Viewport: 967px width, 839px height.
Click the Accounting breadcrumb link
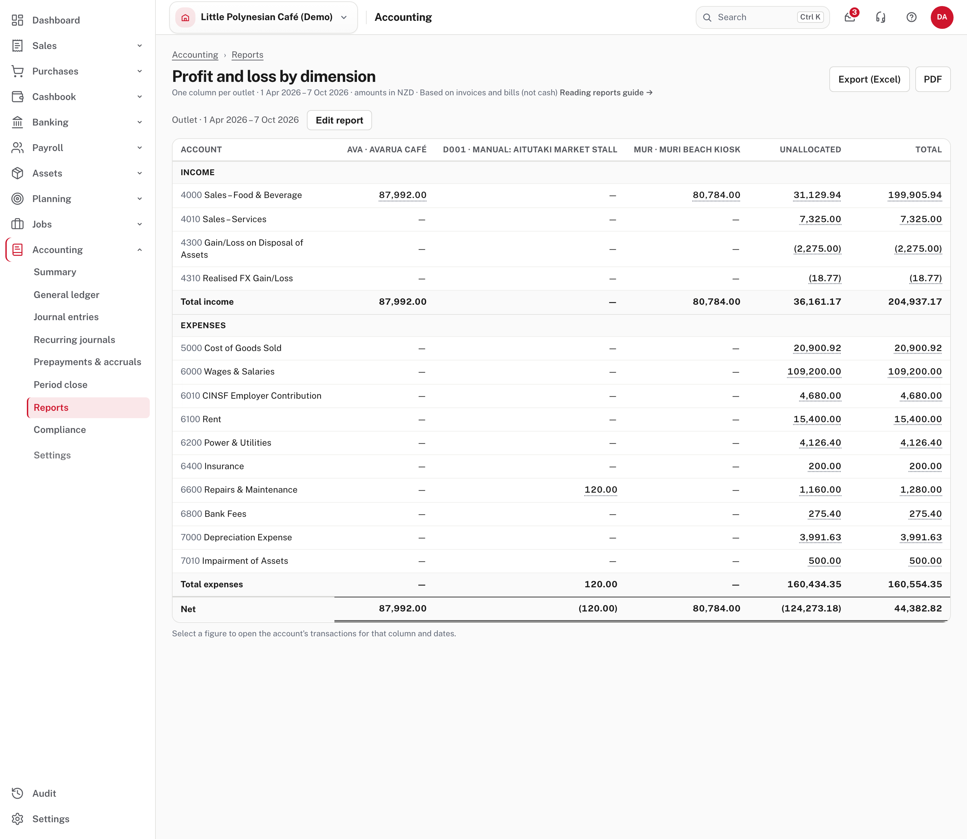(195, 55)
